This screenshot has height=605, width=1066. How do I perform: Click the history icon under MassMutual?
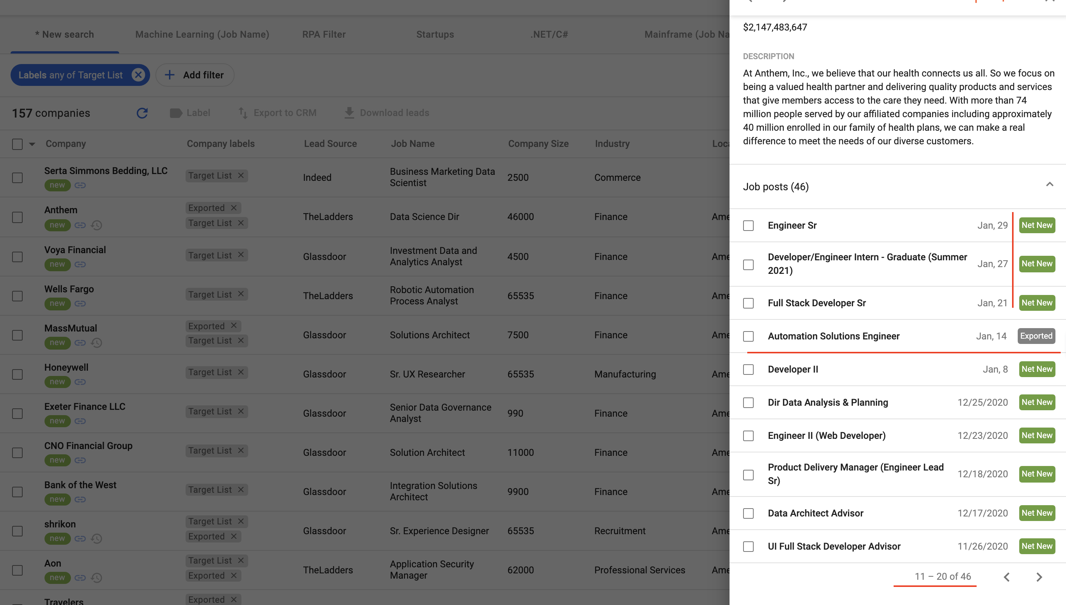pos(97,342)
